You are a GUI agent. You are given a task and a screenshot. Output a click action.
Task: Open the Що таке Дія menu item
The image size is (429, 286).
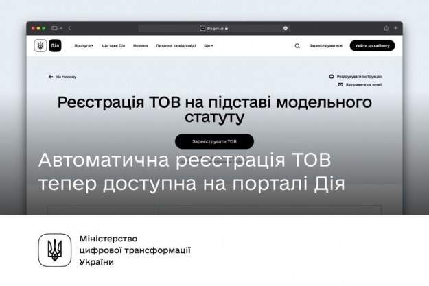(x=113, y=46)
